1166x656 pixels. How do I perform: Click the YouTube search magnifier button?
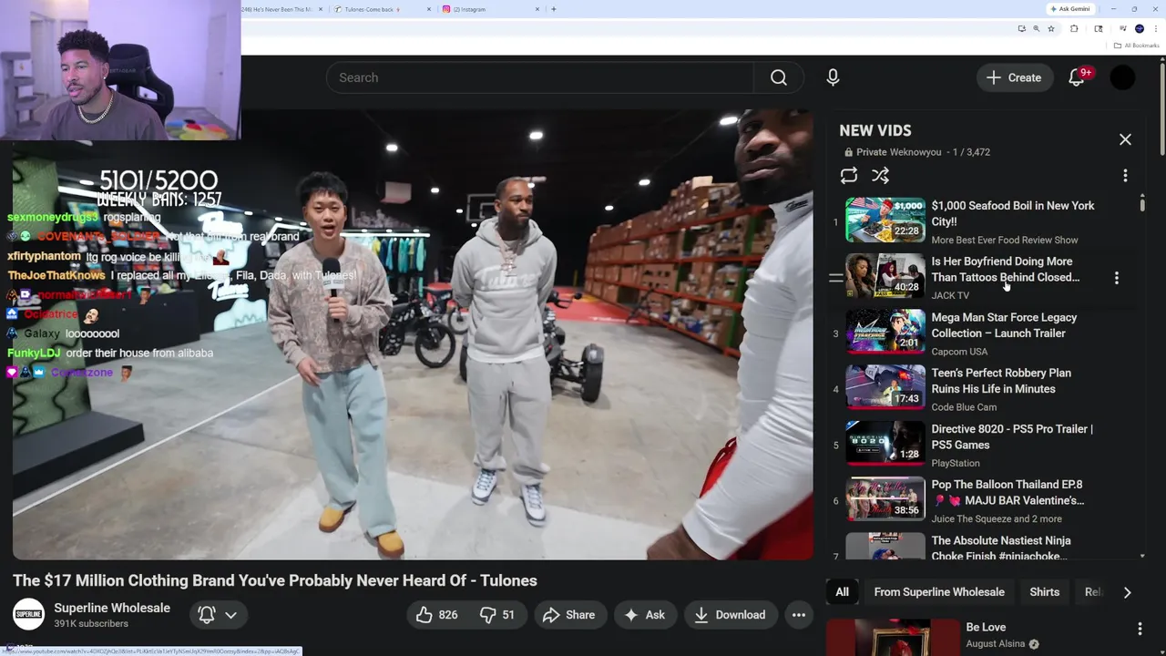click(x=778, y=77)
